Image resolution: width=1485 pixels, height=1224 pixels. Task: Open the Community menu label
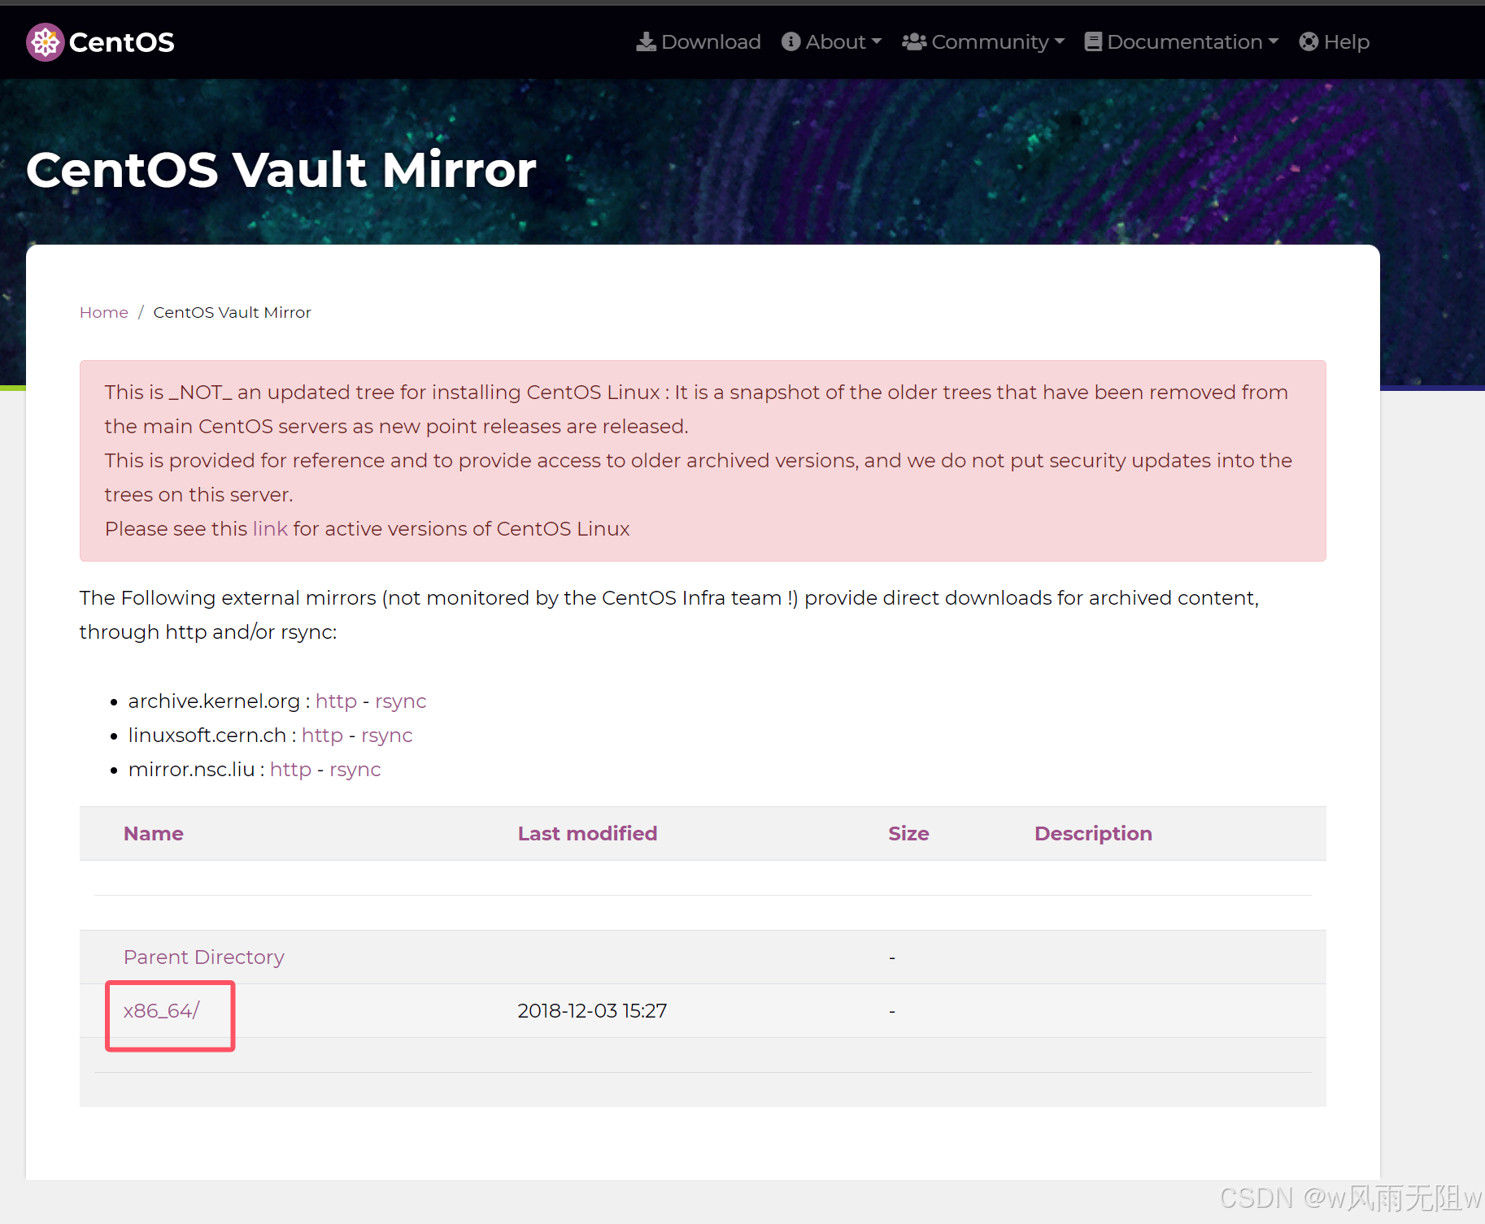(x=990, y=41)
